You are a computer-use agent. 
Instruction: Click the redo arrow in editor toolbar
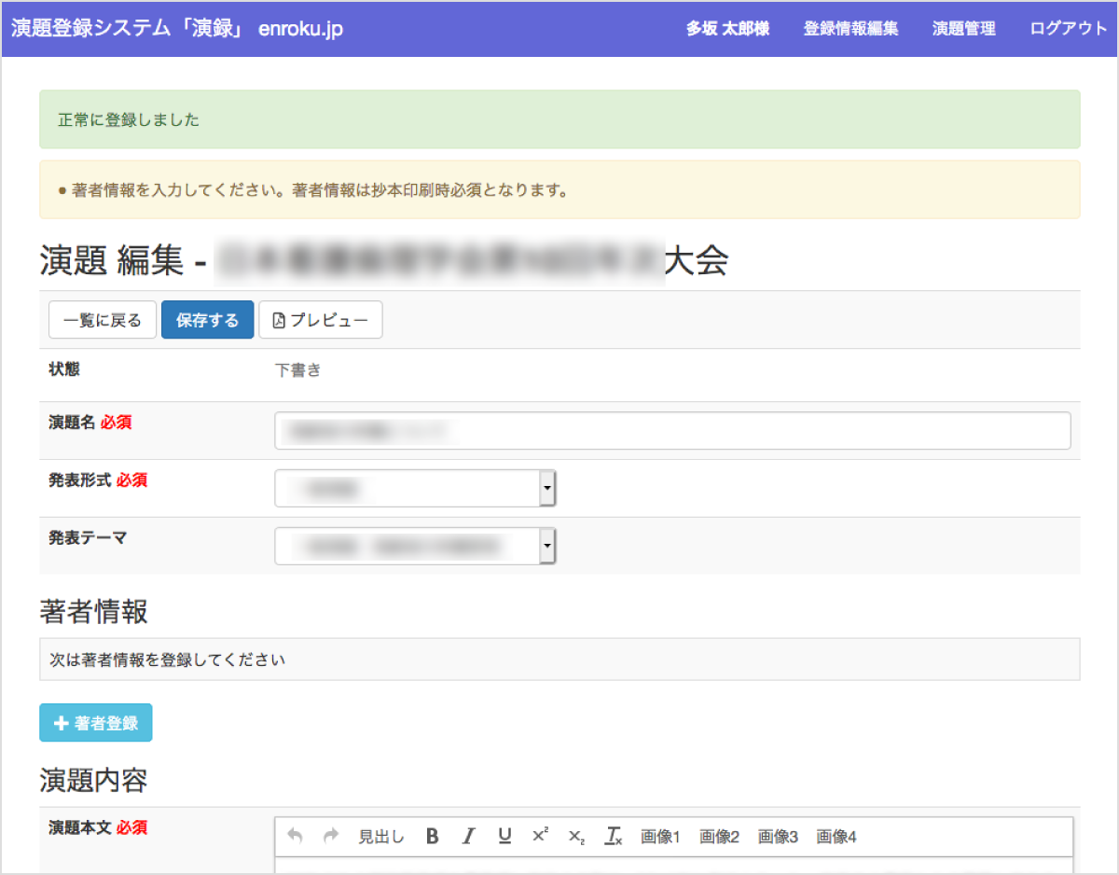[330, 837]
